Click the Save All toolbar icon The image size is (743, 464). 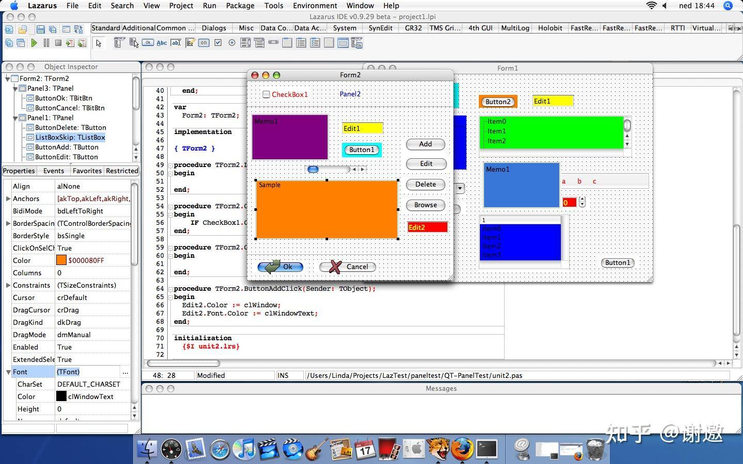[53, 29]
